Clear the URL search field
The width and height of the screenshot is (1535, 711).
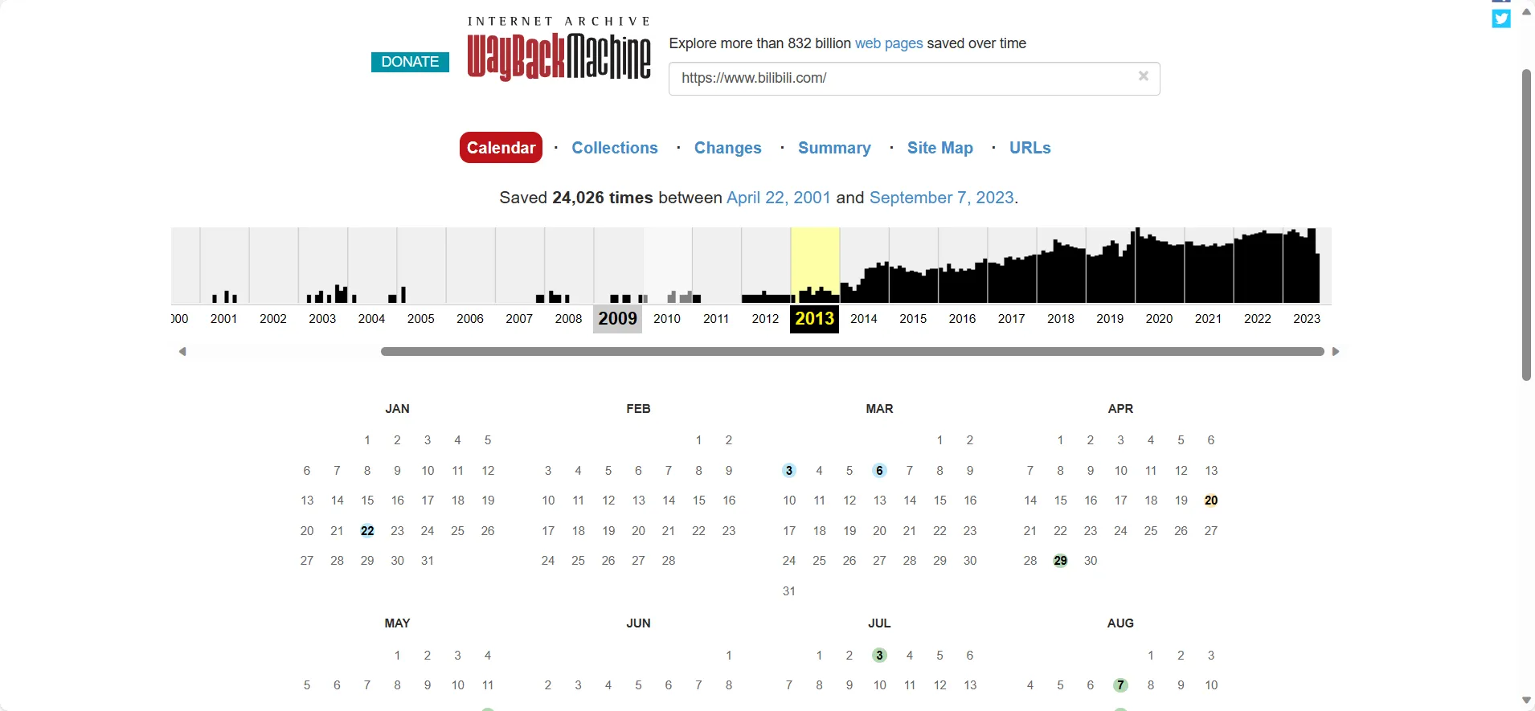click(1143, 76)
